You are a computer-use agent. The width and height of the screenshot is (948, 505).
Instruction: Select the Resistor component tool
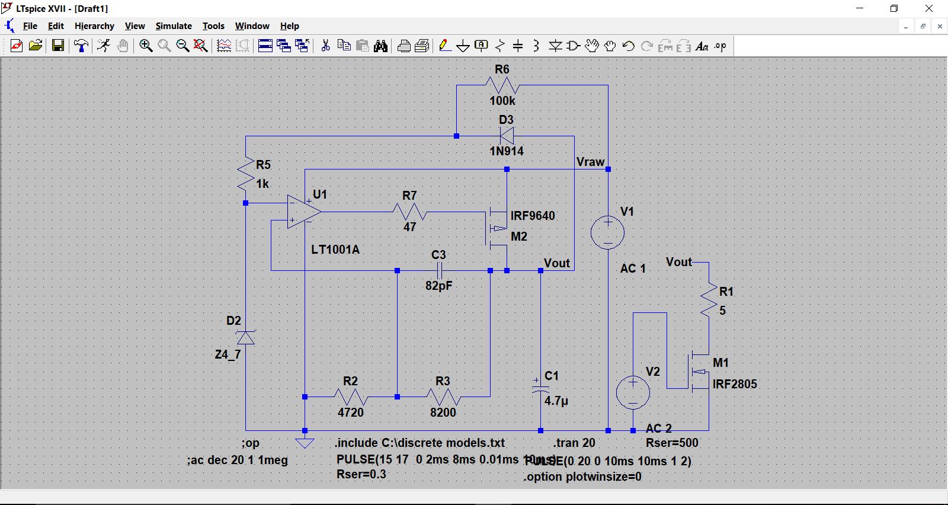[x=500, y=46]
